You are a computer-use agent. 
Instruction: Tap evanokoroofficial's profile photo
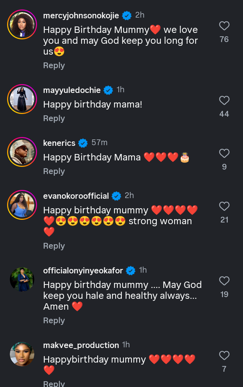22,205
